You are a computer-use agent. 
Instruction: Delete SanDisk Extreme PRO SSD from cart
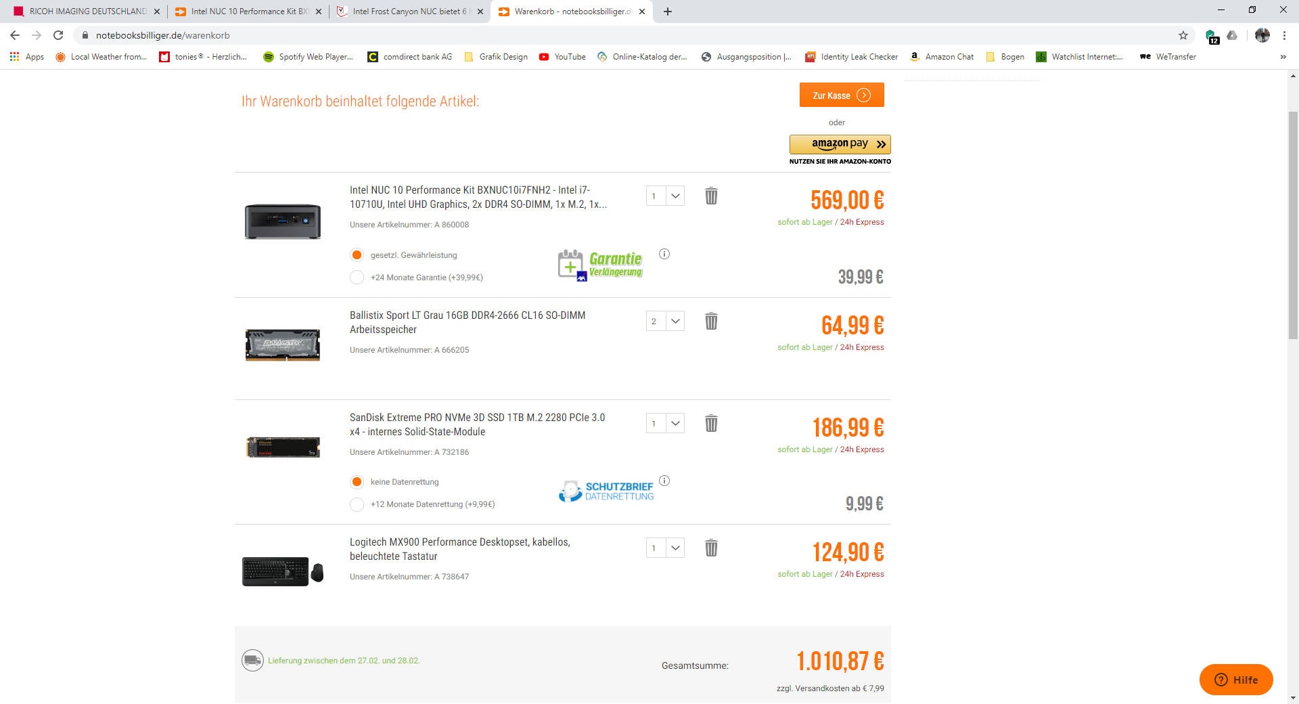tap(711, 424)
